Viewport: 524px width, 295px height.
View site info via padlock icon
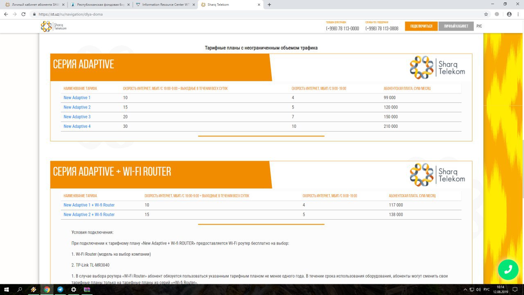click(35, 14)
